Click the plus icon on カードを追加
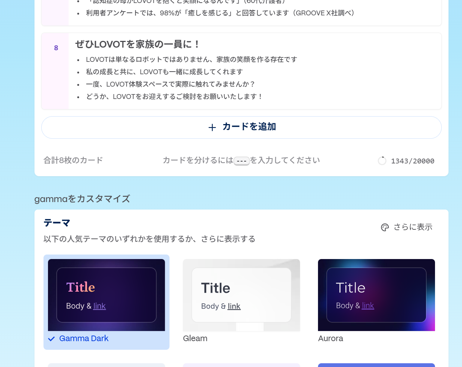 coord(212,127)
